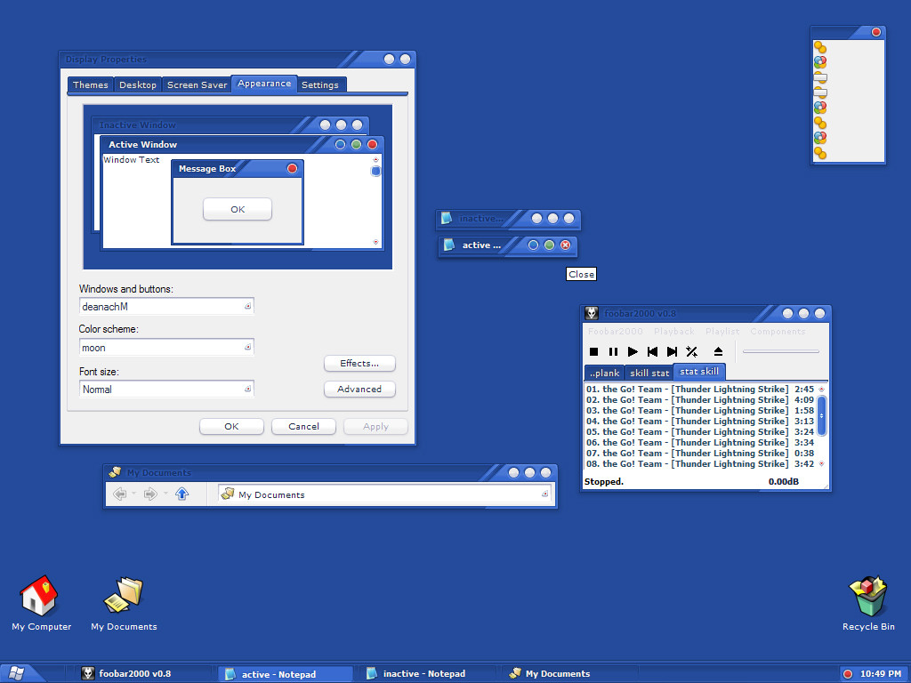911x683 pixels.
Task: Open the Playback menu
Action: pyautogui.click(x=674, y=331)
